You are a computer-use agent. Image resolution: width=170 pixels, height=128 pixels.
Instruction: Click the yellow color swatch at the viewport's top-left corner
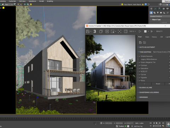(4, 8)
